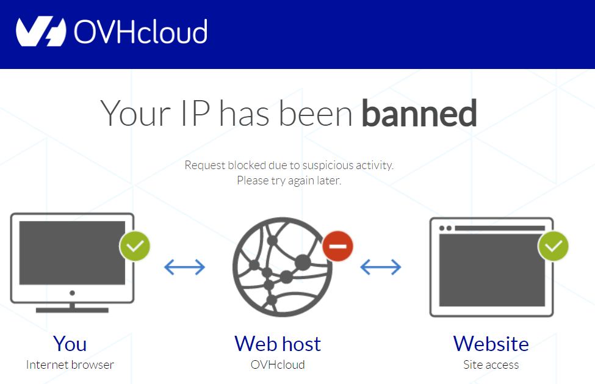Click the OVHcloud logo mark
Image resolution: width=595 pixels, height=384 pixels.
(x=41, y=31)
